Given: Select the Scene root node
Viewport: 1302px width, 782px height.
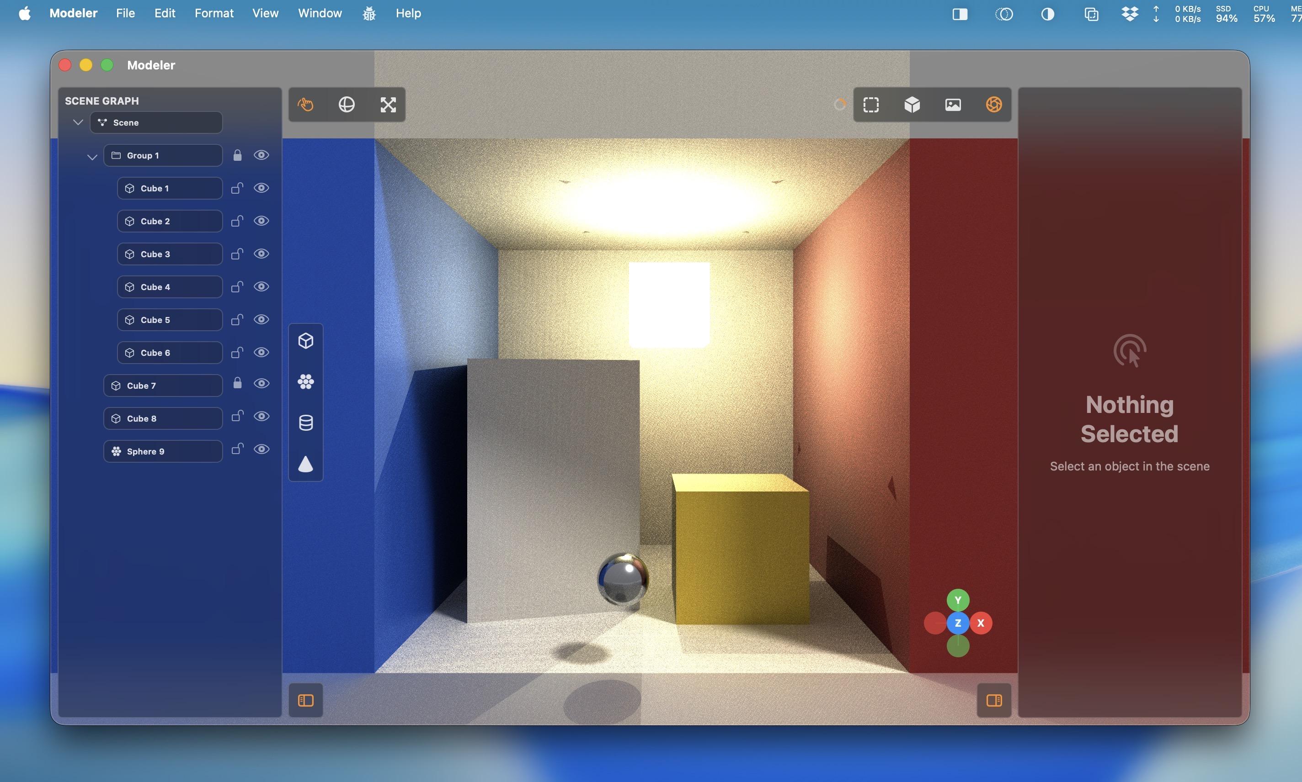Looking at the screenshot, I should pos(156,122).
